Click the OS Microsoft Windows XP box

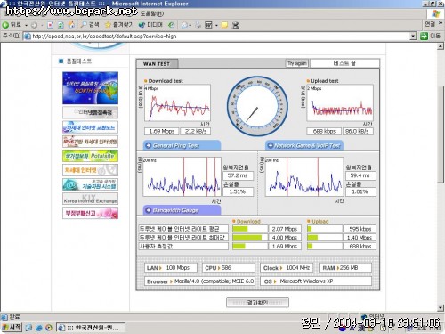tap(316, 281)
